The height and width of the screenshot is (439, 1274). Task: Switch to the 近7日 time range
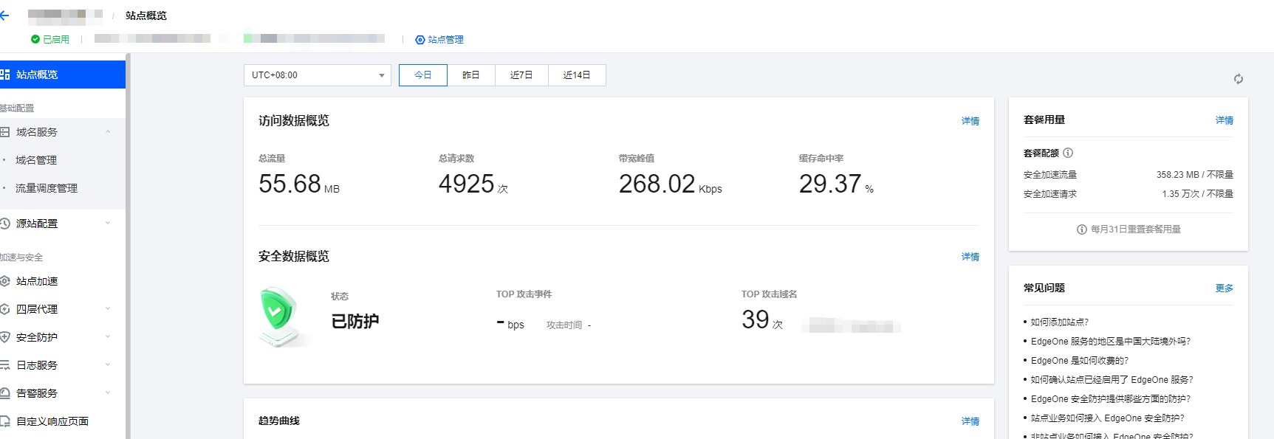pyautogui.click(x=521, y=75)
